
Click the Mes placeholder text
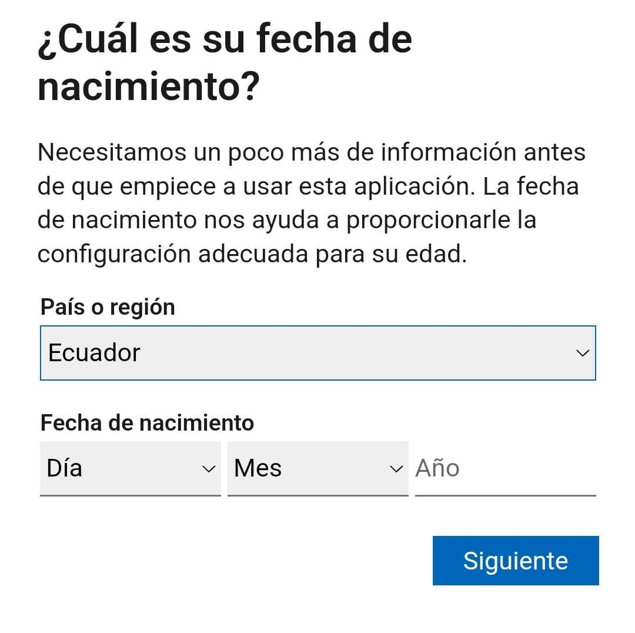pyautogui.click(x=258, y=468)
